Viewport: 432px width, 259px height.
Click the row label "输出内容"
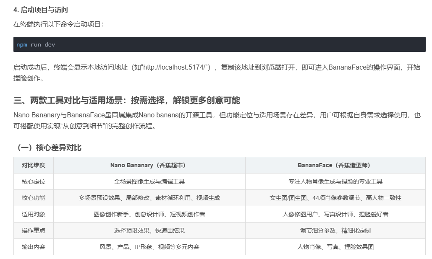[x=33, y=247]
